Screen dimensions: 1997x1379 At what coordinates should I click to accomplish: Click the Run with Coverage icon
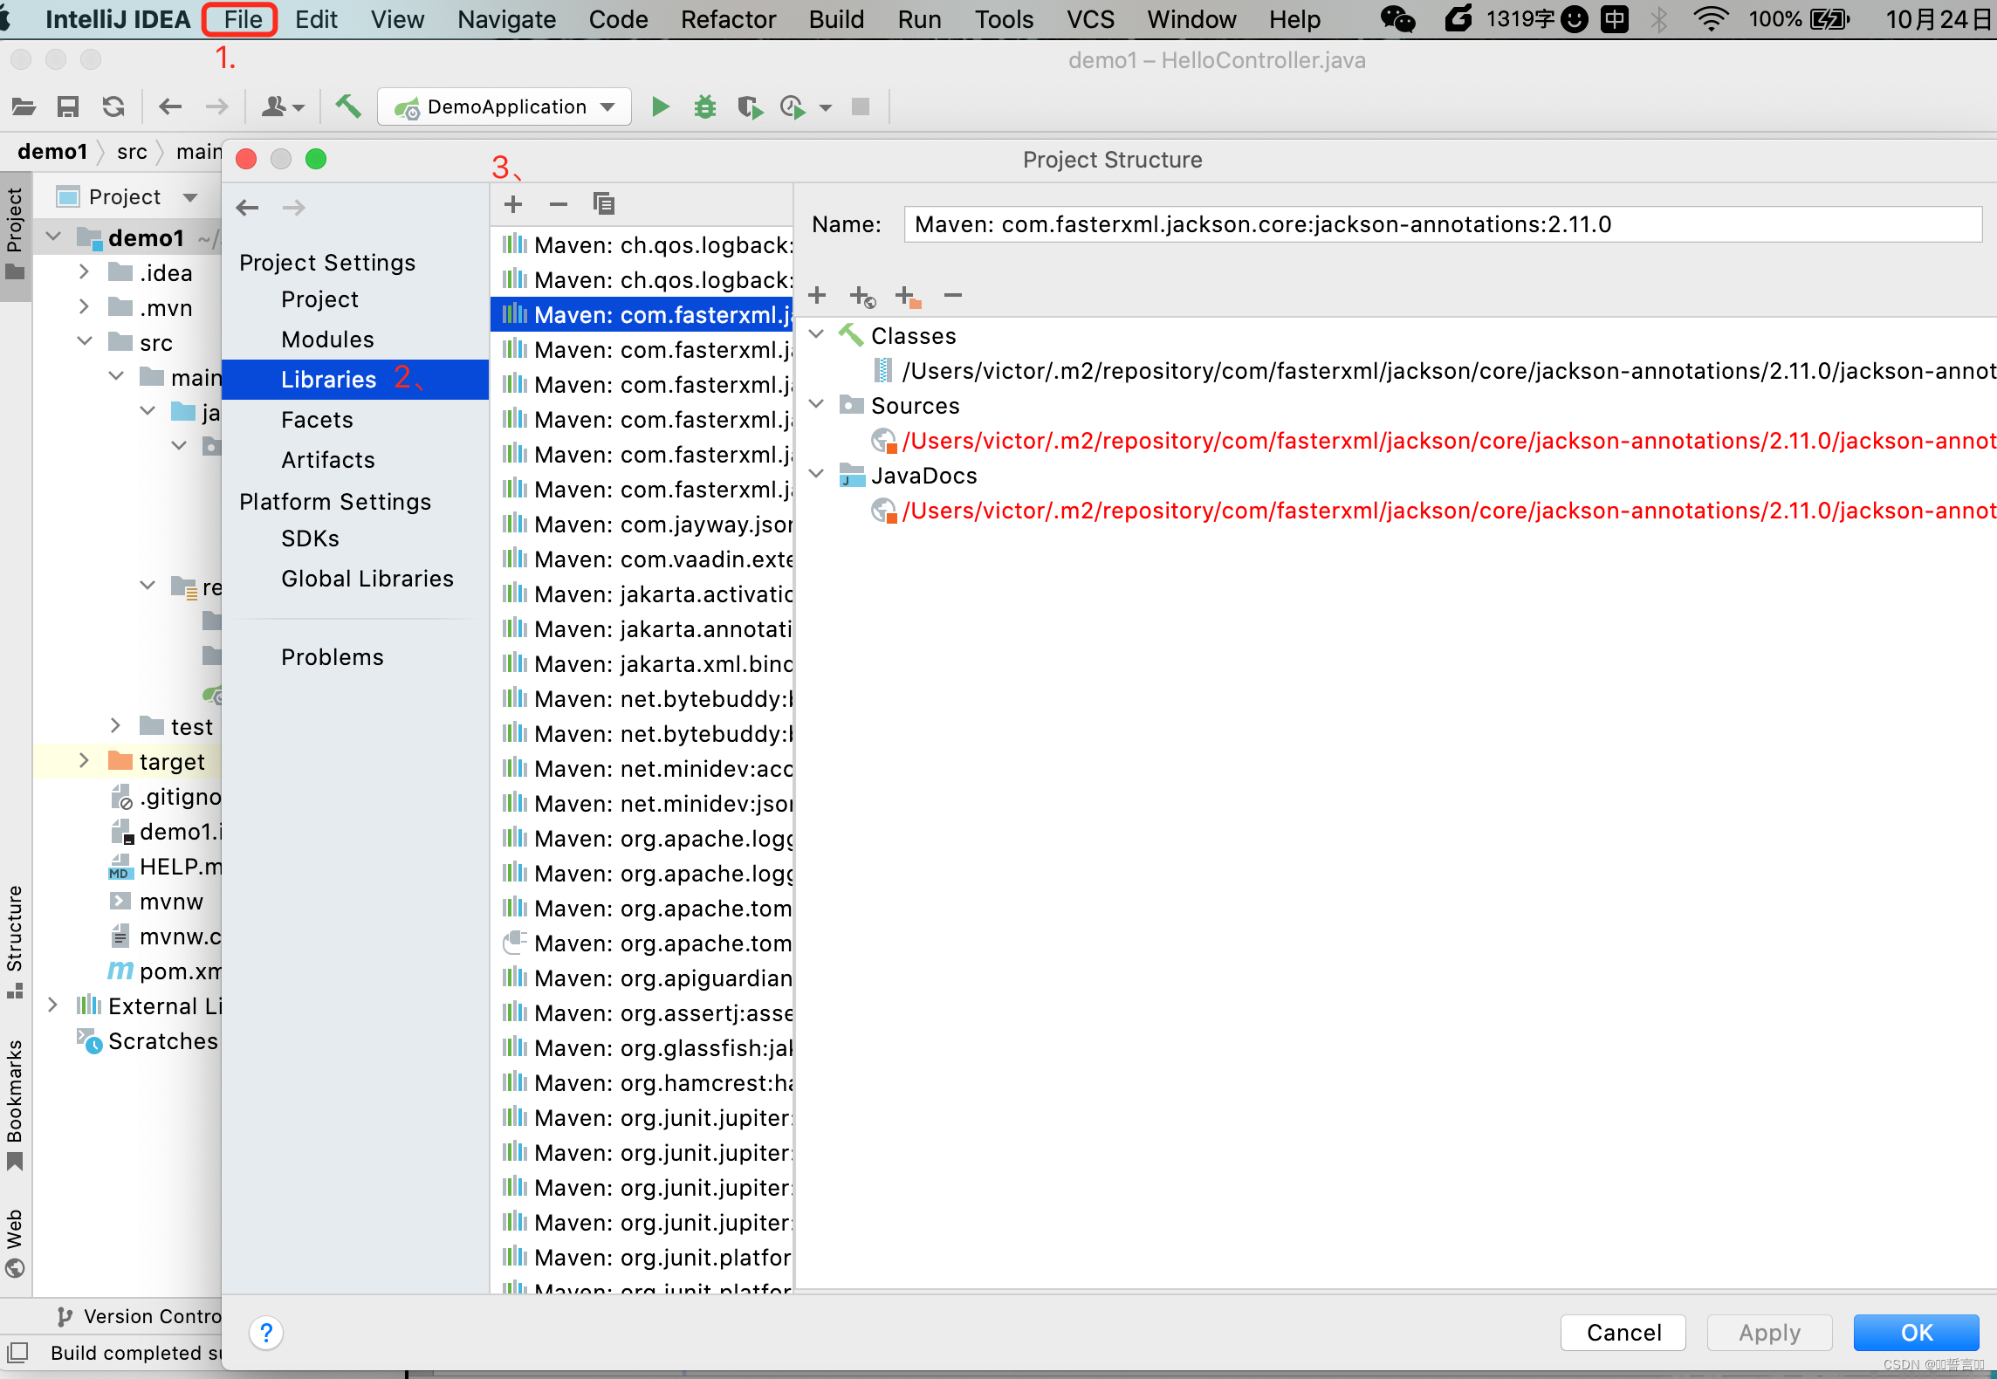point(750,106)
